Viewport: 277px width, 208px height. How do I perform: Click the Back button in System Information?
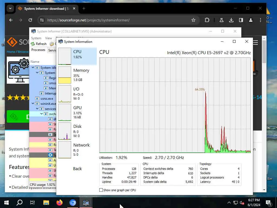[x=77, y=168]
